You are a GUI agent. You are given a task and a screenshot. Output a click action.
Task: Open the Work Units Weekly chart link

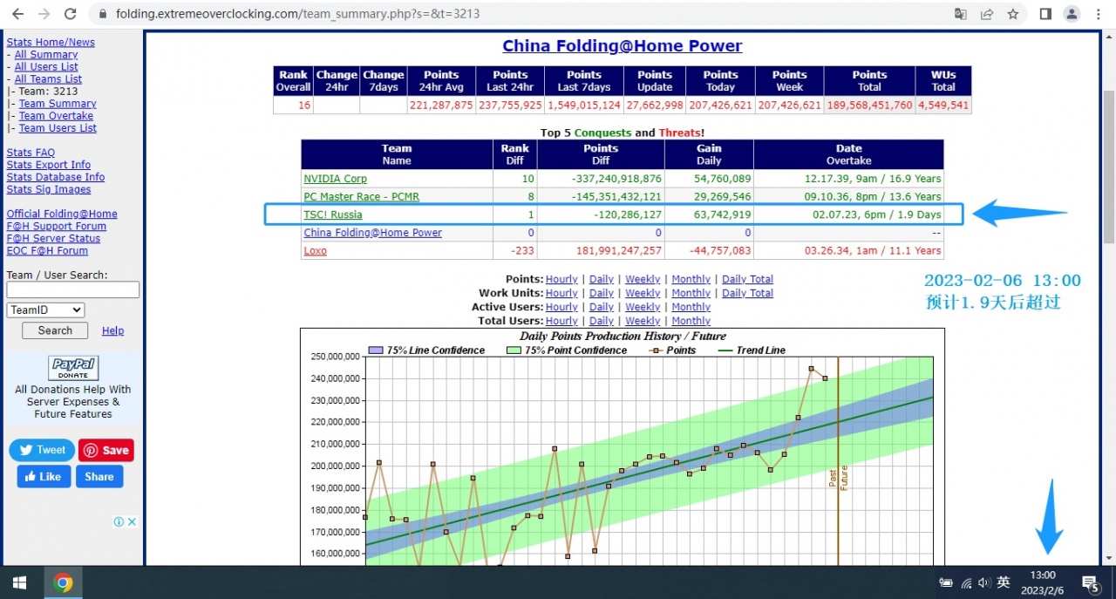[x=643, y=293]
